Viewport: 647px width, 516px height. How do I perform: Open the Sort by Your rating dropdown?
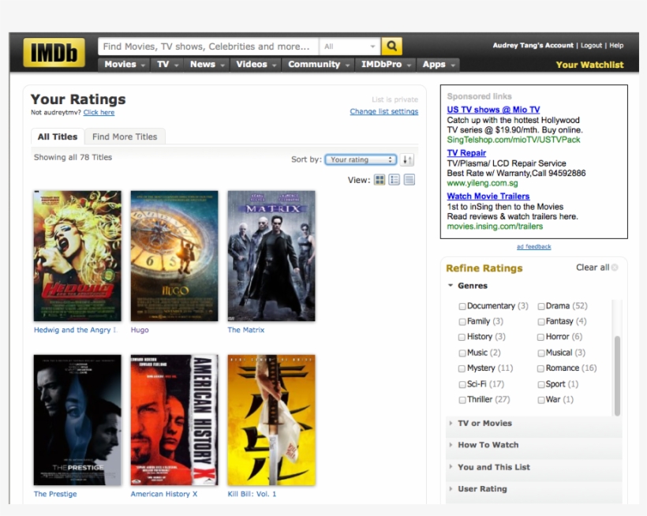coord(361,159)
